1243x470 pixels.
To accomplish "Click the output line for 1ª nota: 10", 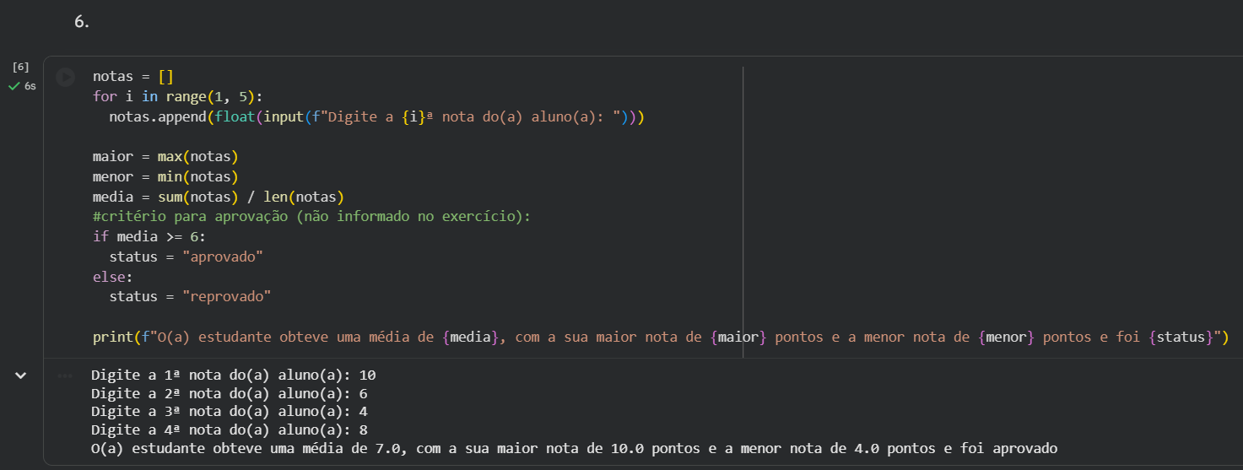I will click(x=234, y=374).
